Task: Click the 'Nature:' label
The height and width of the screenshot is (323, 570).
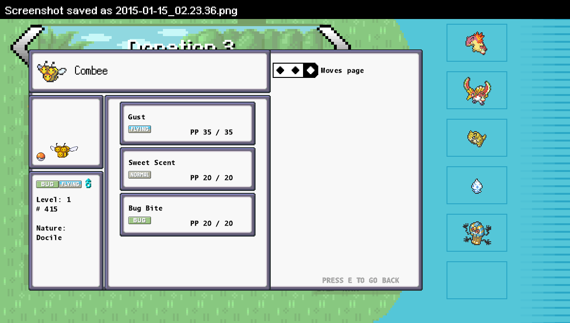Action: [x=51, y=228]
